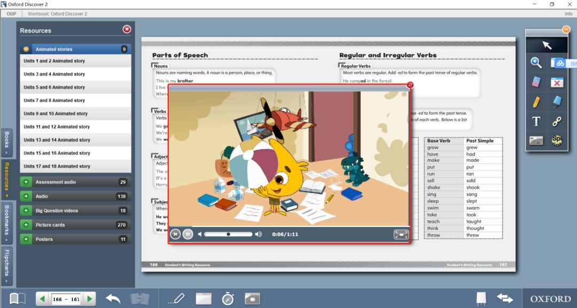Screen dimensions: 577x308
Task: Click the Resources side tab
Action: point(6,179)
